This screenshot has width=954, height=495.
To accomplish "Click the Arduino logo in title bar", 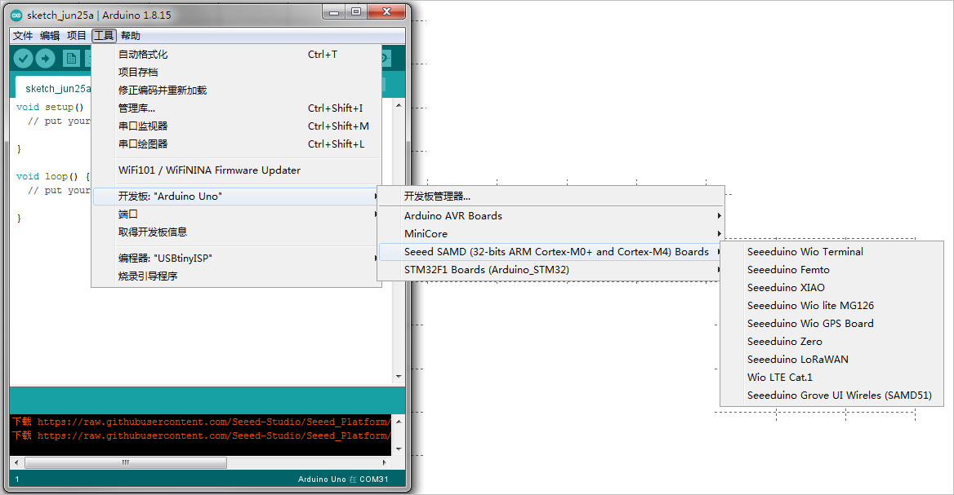I will pos(16,15).
